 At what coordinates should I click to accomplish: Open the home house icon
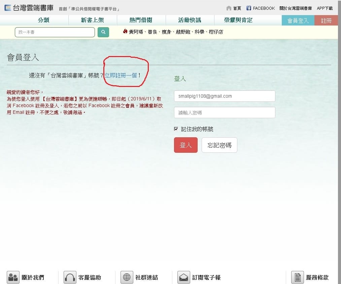229,8
